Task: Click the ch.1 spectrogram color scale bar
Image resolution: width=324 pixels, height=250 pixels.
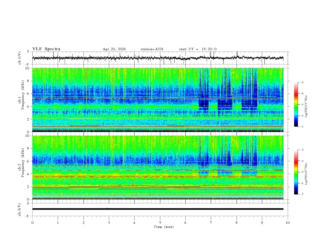Action: coord(296,105)
